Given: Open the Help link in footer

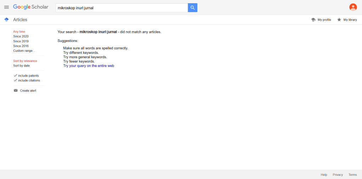Looking at the screenshot, I should point(324,175).
